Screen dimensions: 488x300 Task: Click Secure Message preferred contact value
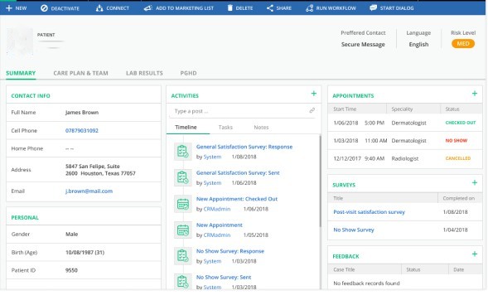click(363, 45)
